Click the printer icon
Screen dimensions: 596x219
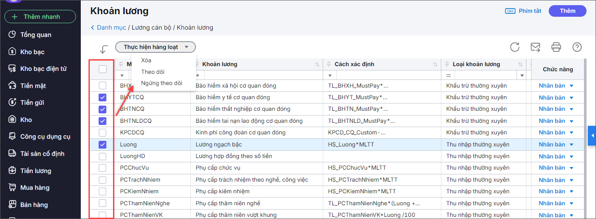[x=556, y=47]
